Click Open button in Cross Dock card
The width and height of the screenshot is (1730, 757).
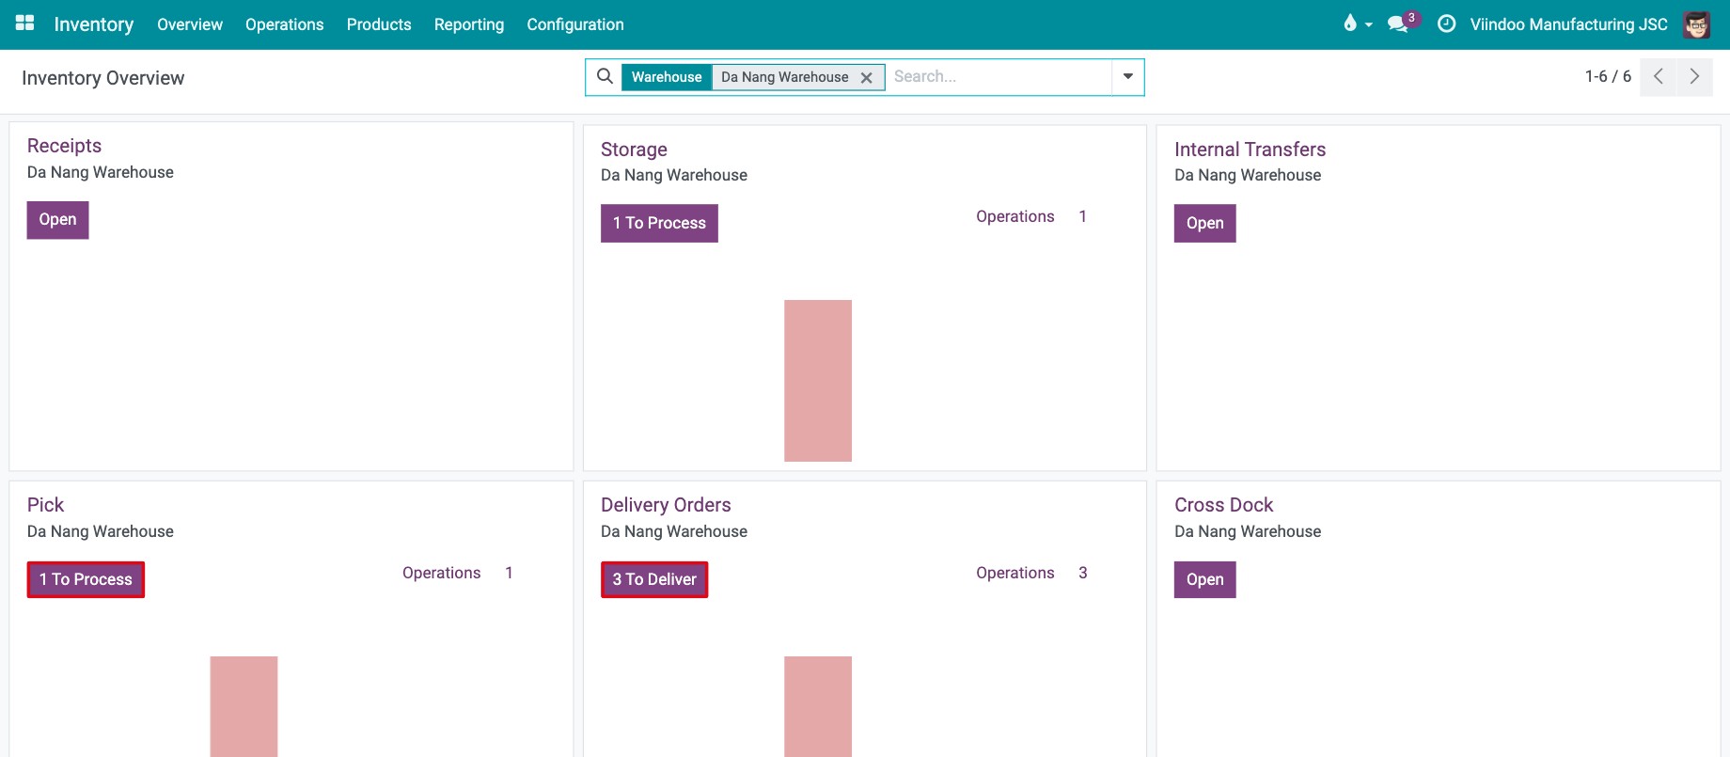(1204, 579)
